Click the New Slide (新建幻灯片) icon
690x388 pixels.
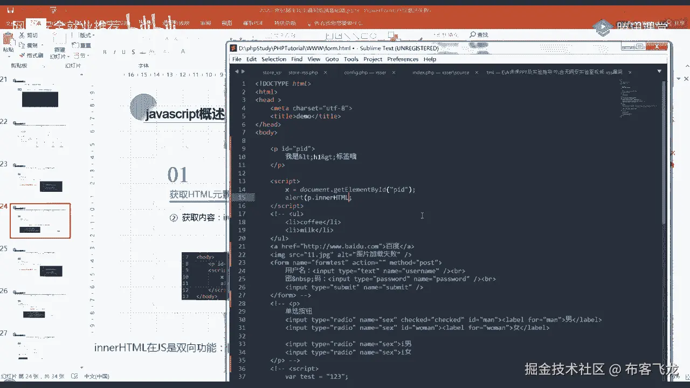pos(59,38)
